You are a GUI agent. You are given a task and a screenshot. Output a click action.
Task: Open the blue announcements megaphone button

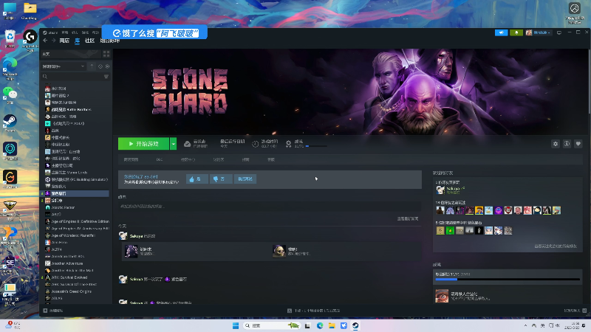[502, 32]
